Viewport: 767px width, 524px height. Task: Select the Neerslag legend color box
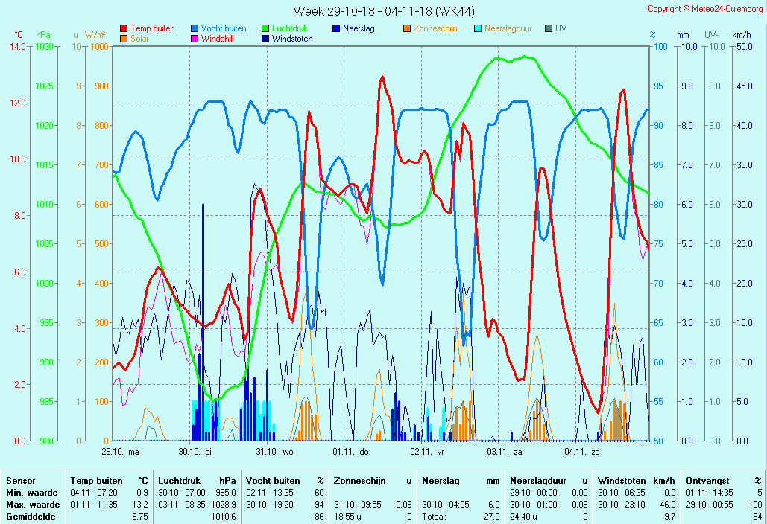click(x=336, y=28)
